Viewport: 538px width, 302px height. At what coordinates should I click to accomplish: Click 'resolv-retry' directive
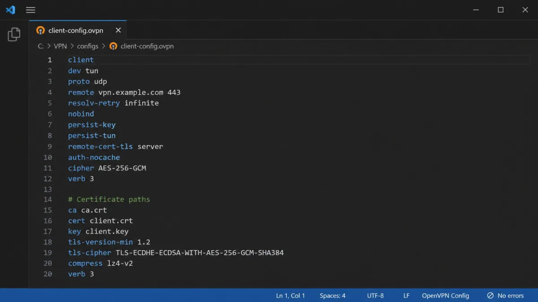click(94, 103)
